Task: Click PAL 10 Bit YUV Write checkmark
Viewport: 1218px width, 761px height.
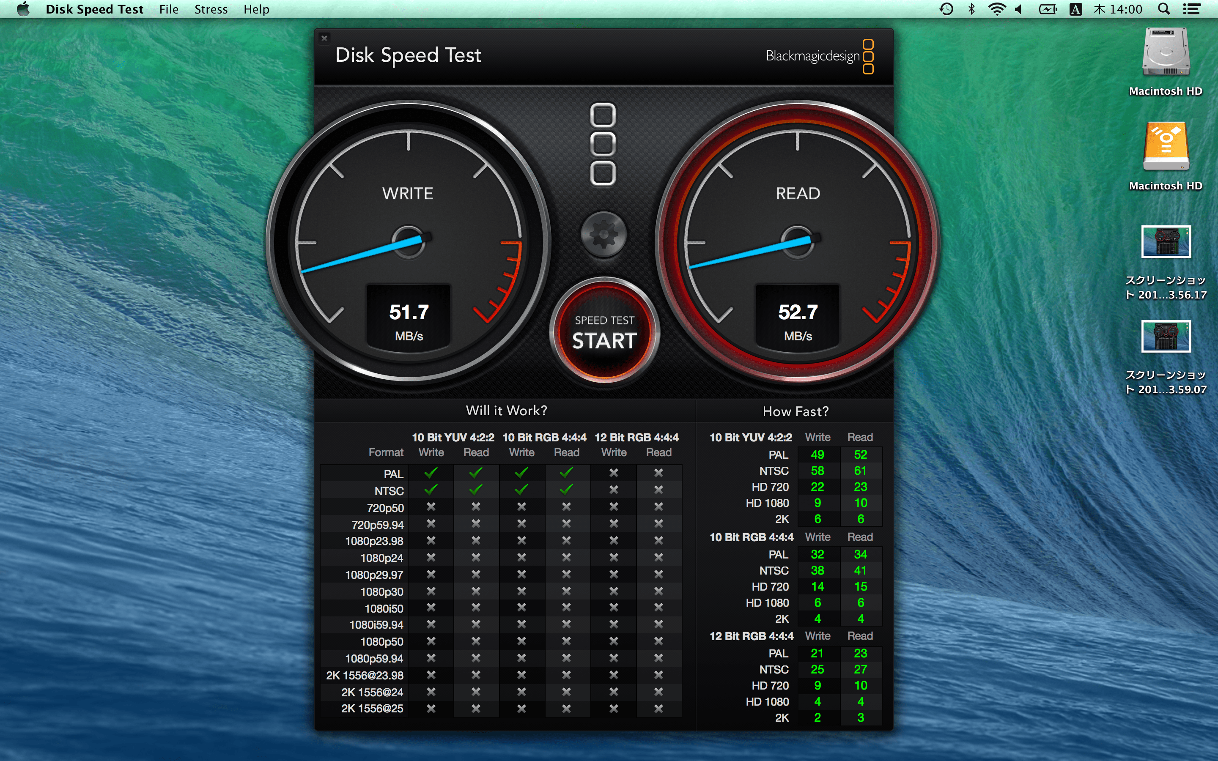Action: 431,473
